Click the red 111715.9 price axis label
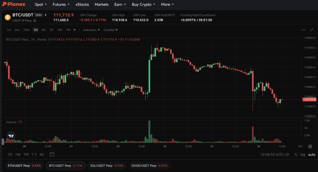 [310, 99]
